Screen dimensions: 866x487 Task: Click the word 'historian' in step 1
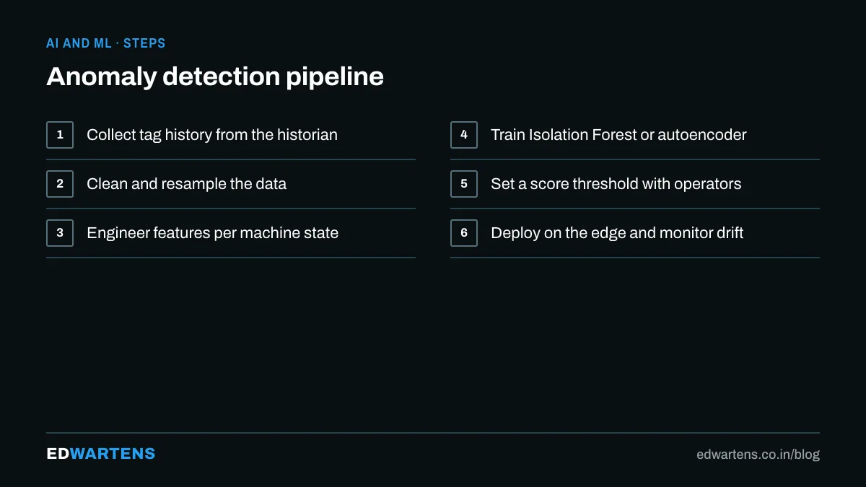(x=307, y=135)
